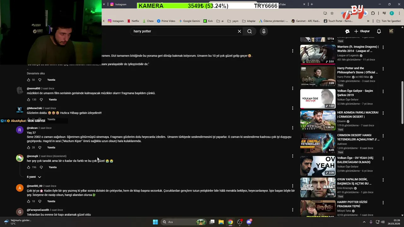Open taskbar weather widget
This screenshot has width=404, height=227.
pyautogui.click(x=17, y=222)
